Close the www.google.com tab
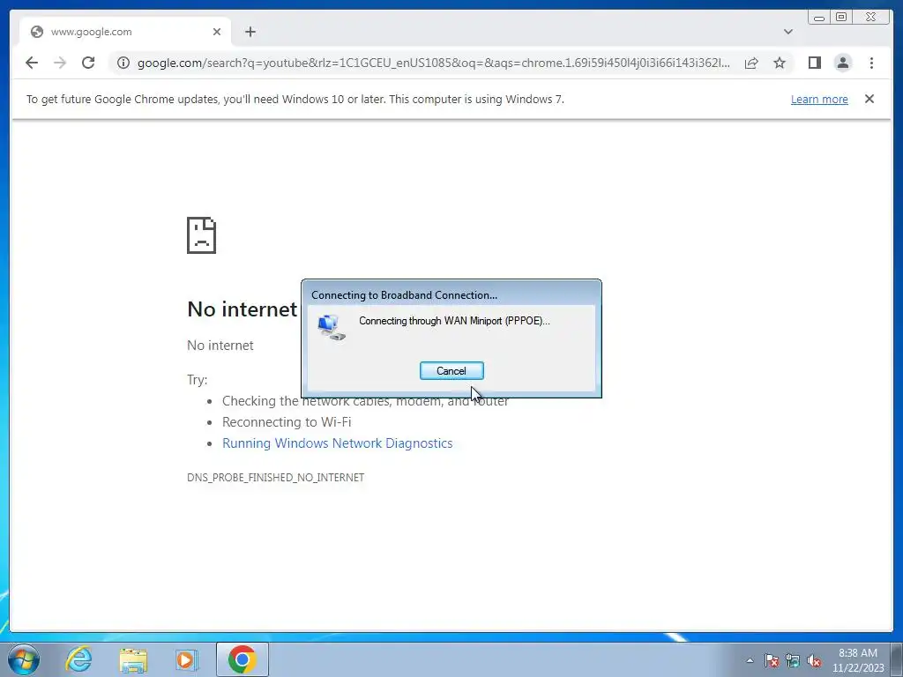903x677 pixels. coord(217,32)
